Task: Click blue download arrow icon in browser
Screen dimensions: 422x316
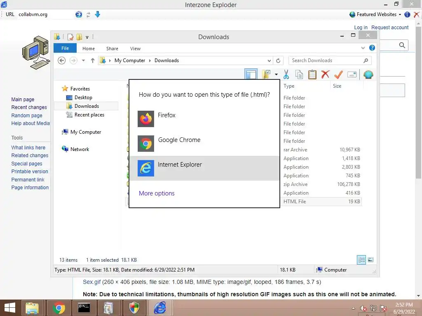Action: (x=97, y=14)
